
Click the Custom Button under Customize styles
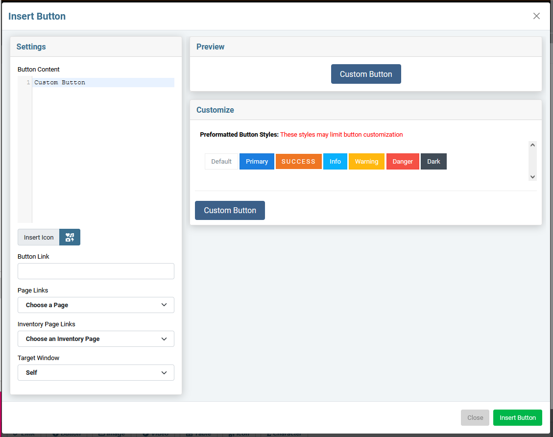coord(230,211)
